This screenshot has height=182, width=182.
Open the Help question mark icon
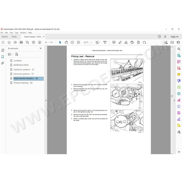pos(159,37)
